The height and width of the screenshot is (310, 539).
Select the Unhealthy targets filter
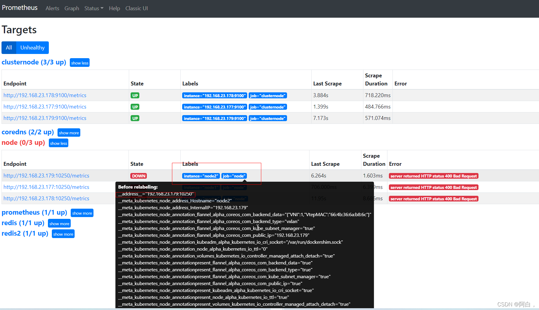pos(32,48)
